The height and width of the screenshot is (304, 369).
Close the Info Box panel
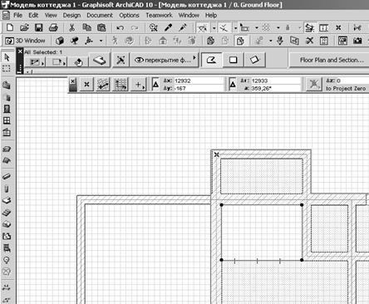[x=20, y=51]
